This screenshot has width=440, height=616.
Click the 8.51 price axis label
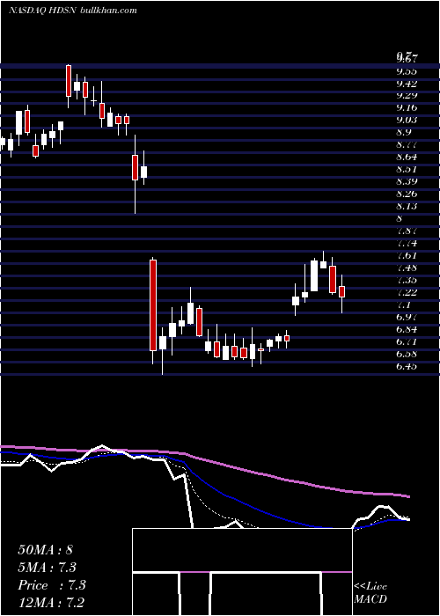pos(407,169)
